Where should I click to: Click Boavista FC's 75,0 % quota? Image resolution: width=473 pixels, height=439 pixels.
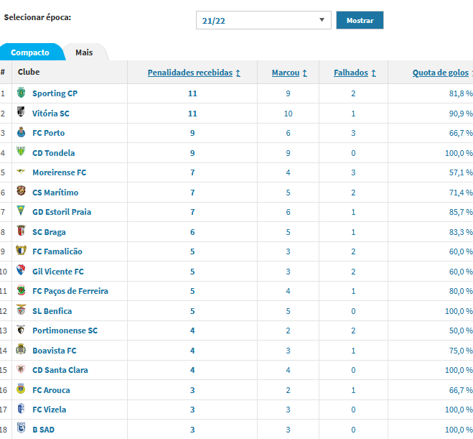click(x=461, y=351)
